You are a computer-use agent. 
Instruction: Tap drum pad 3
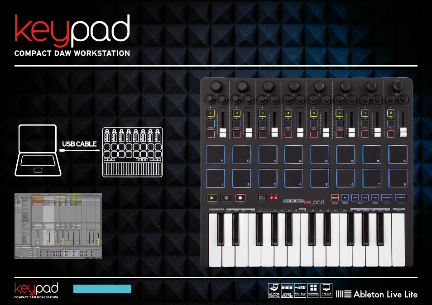(268, 178)
